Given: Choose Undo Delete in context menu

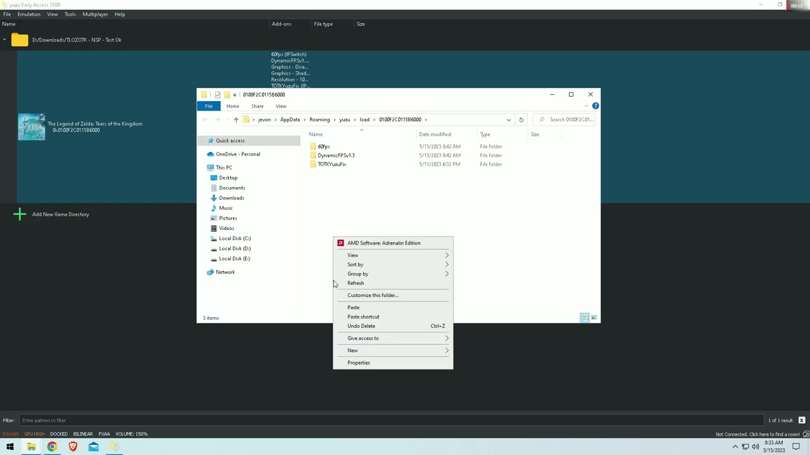Looking at the screenshot, I should click(x=393, y=326).
